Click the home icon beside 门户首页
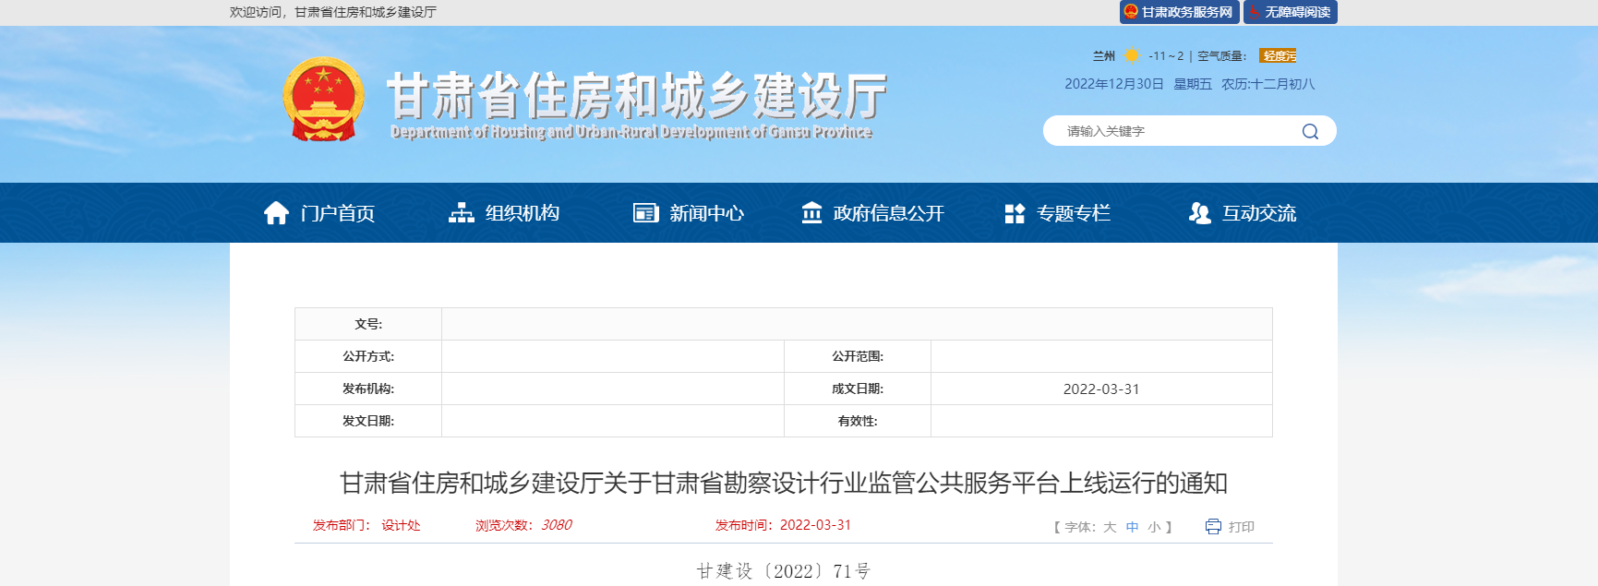 [x=276, y=213]
